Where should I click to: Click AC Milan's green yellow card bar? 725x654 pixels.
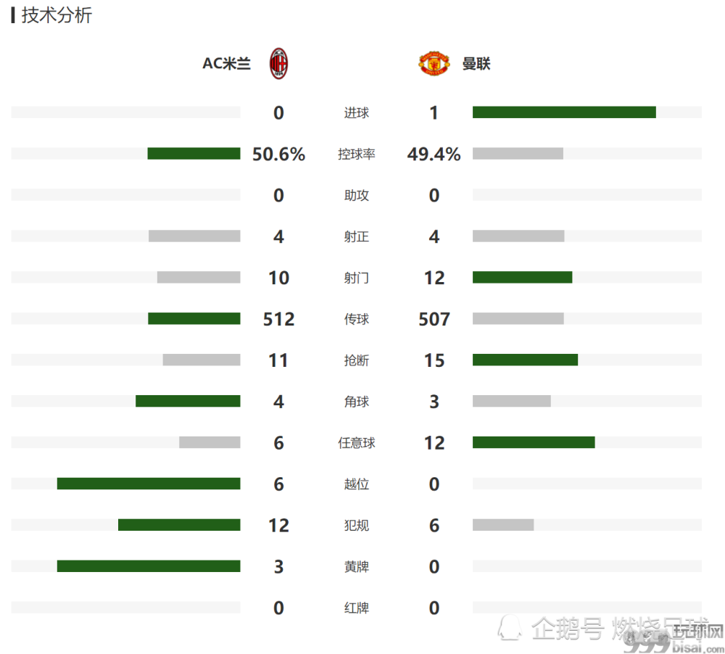coord(149,566)
